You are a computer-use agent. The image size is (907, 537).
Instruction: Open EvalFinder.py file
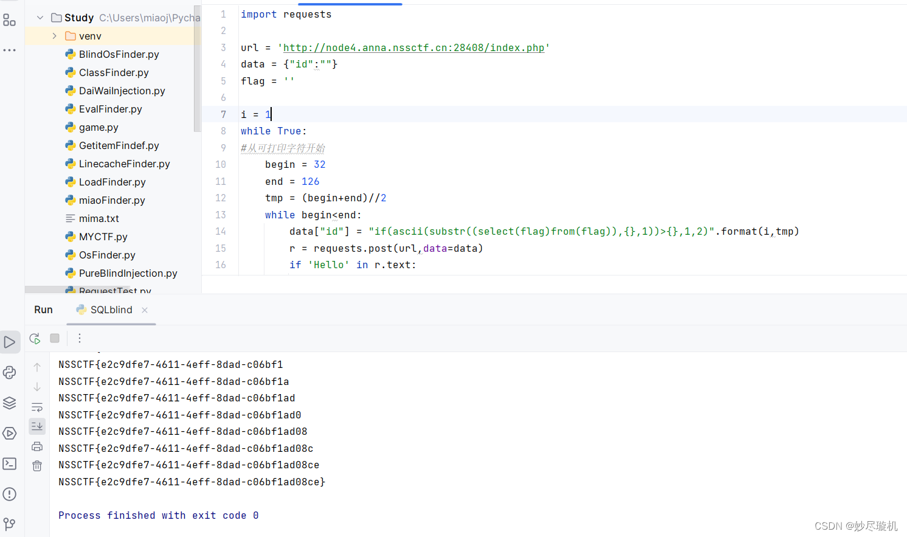point(111,109)
